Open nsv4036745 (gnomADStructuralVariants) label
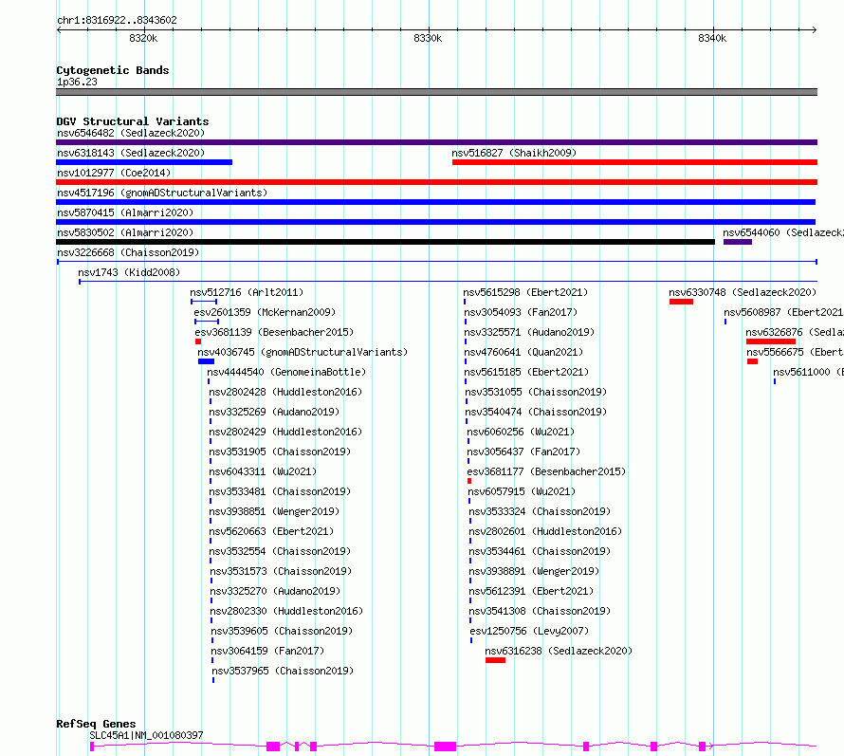Image resolution: width=844 pixels, height=756 pixels. [x=303, y=352]
